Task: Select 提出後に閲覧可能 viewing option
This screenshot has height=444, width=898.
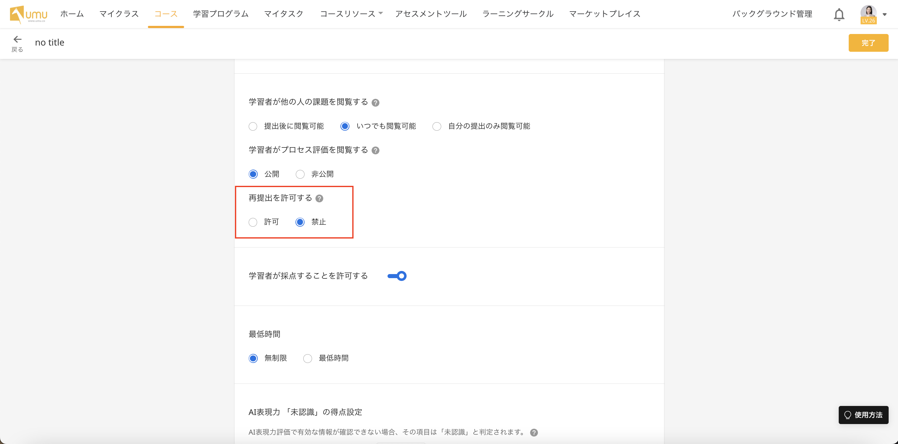Action: pos(253,126)
